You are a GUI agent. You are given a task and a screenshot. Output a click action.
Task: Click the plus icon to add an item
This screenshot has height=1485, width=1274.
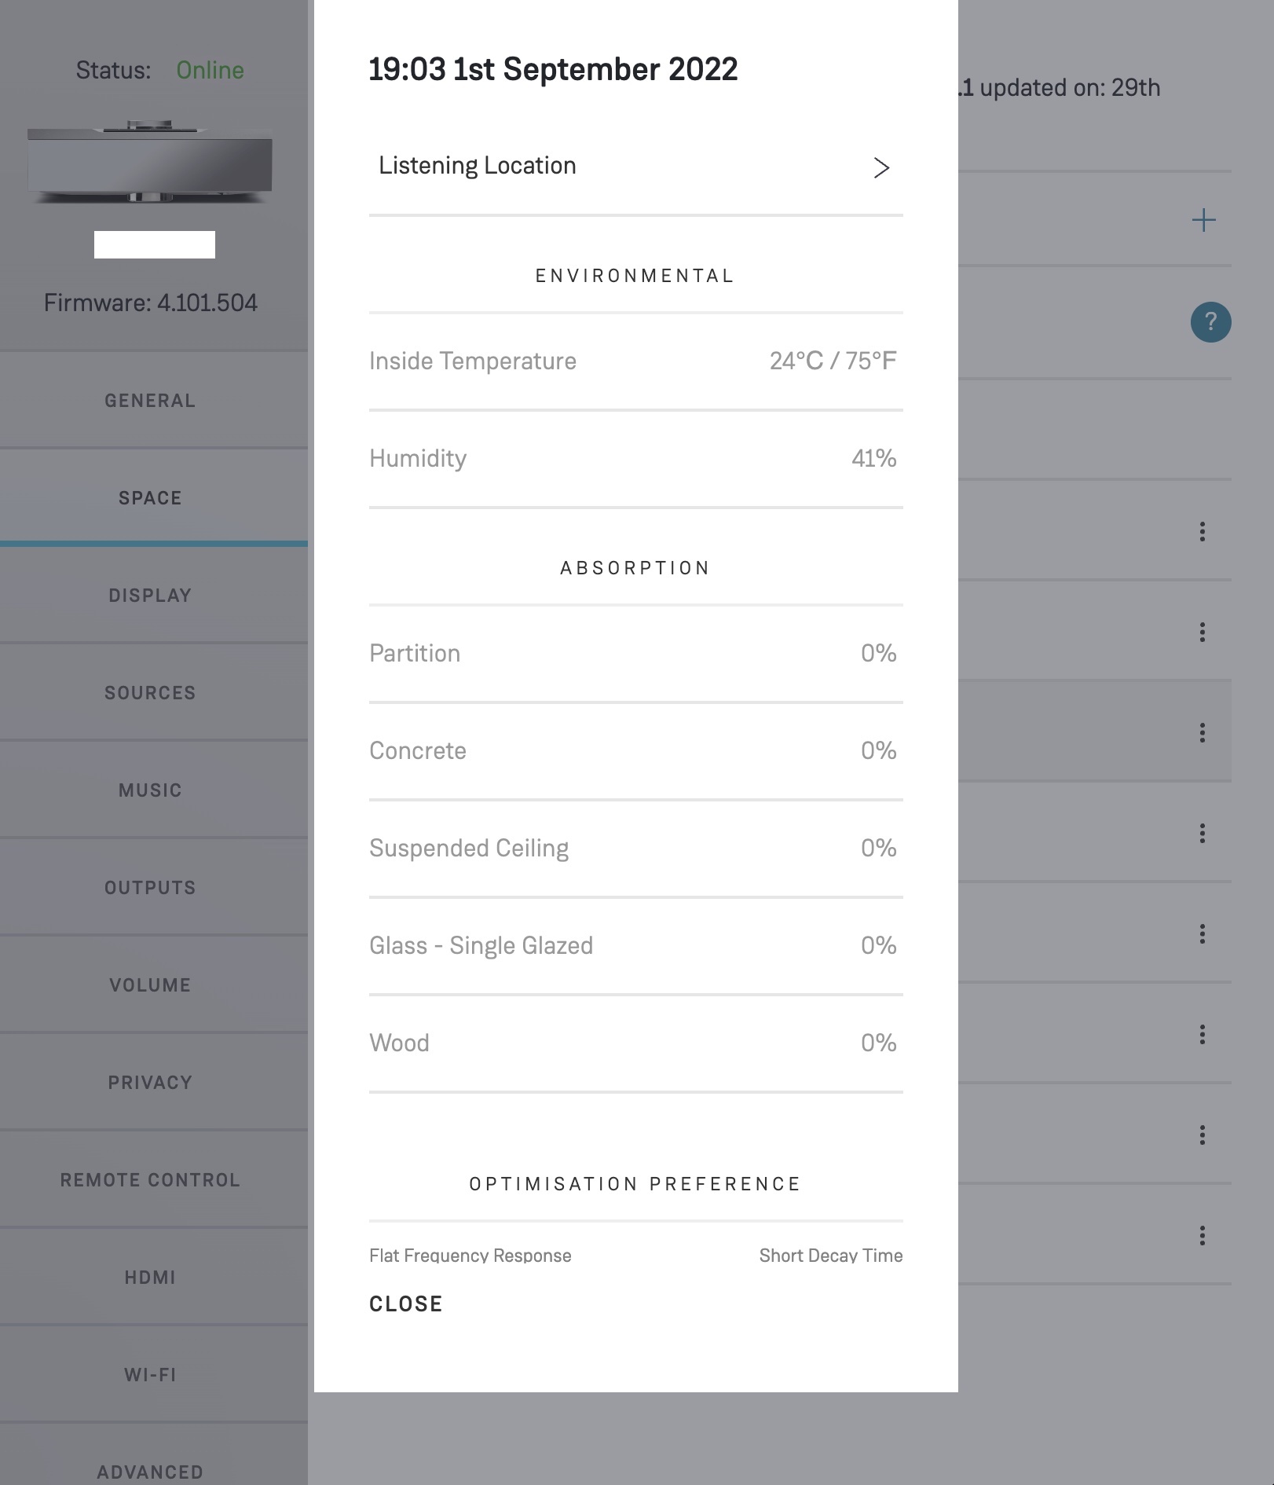click(x=1203, y=220)
